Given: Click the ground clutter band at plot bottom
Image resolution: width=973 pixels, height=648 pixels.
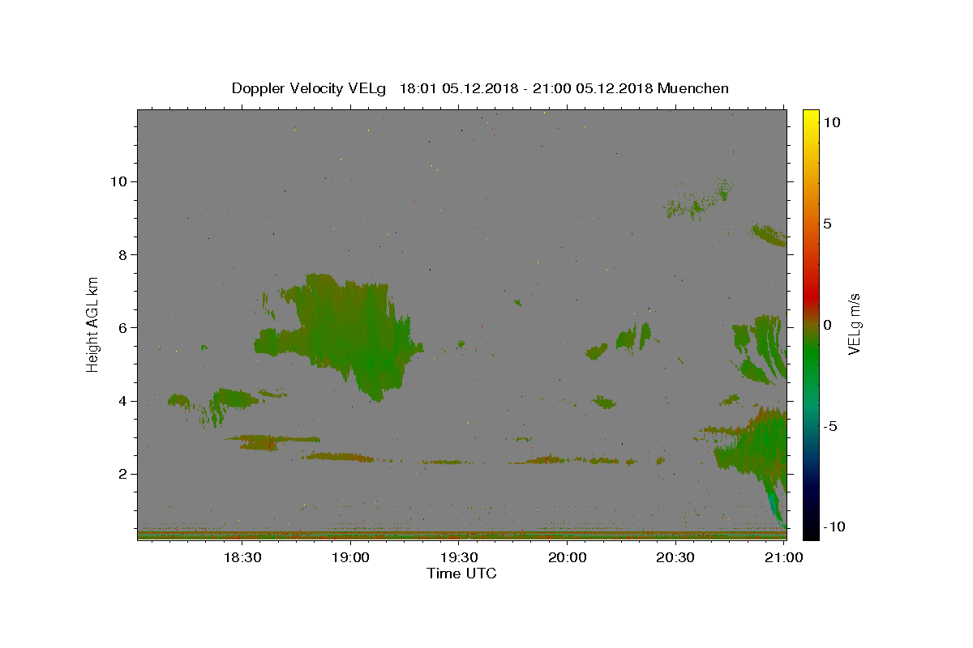Looking at the screenshot, I should point(462,535).
